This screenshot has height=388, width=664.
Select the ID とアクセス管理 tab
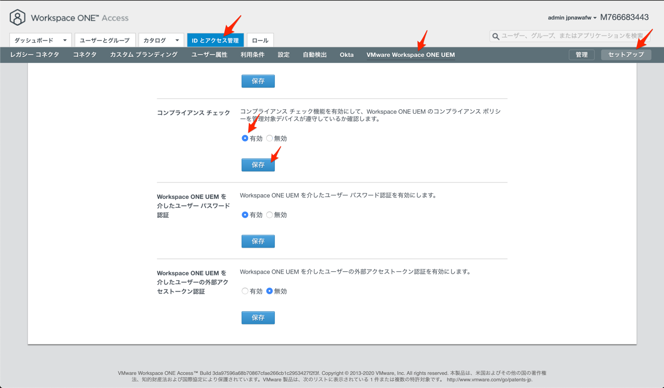215,40
